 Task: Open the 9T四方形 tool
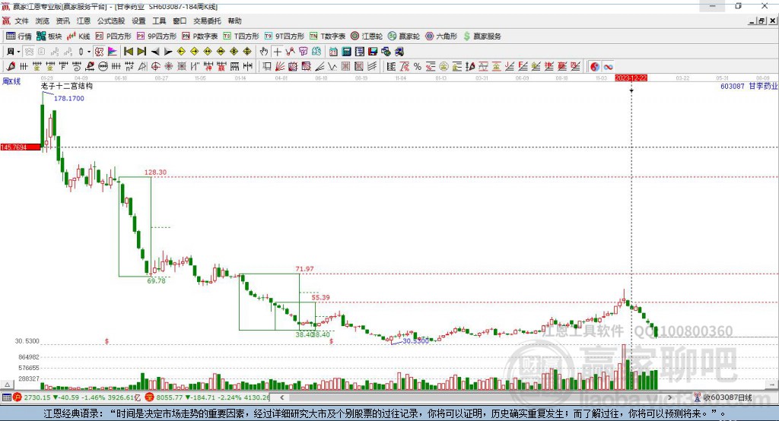tap(285, 36)
